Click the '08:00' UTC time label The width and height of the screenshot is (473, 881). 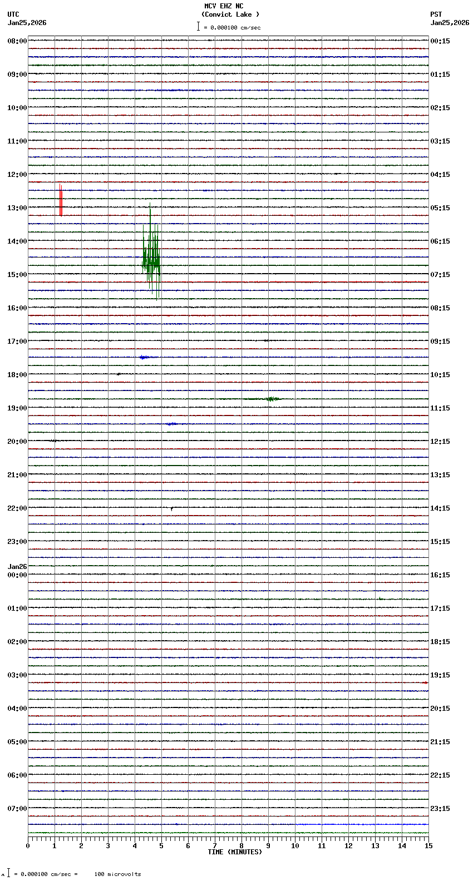click(17, 41)
